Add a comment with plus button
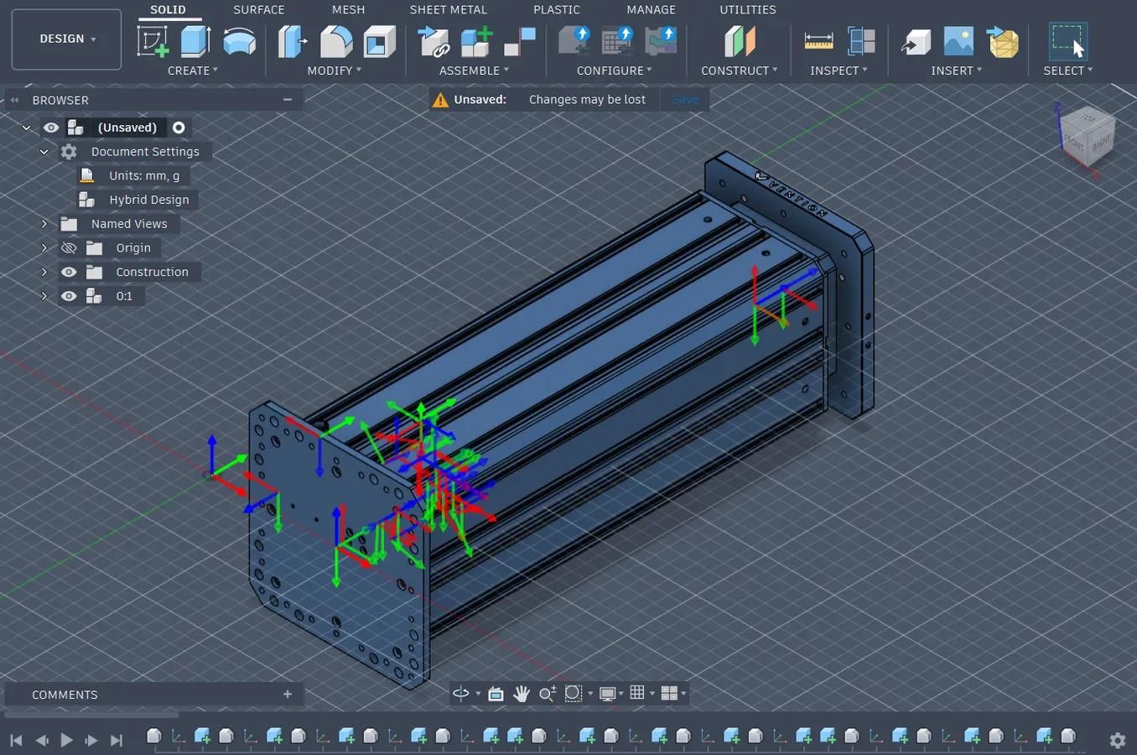1137x755 pixels. tap(288, 695)
